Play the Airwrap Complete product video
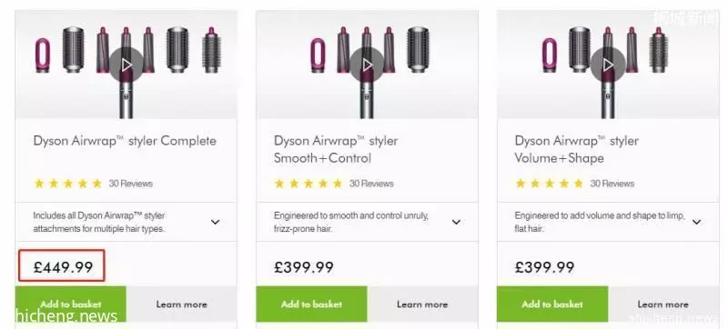This screenshot has height=329, width=728. 126,65
